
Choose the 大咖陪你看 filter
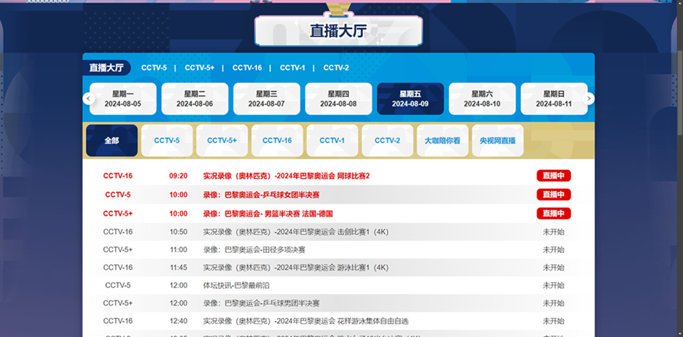coord(442,141)
